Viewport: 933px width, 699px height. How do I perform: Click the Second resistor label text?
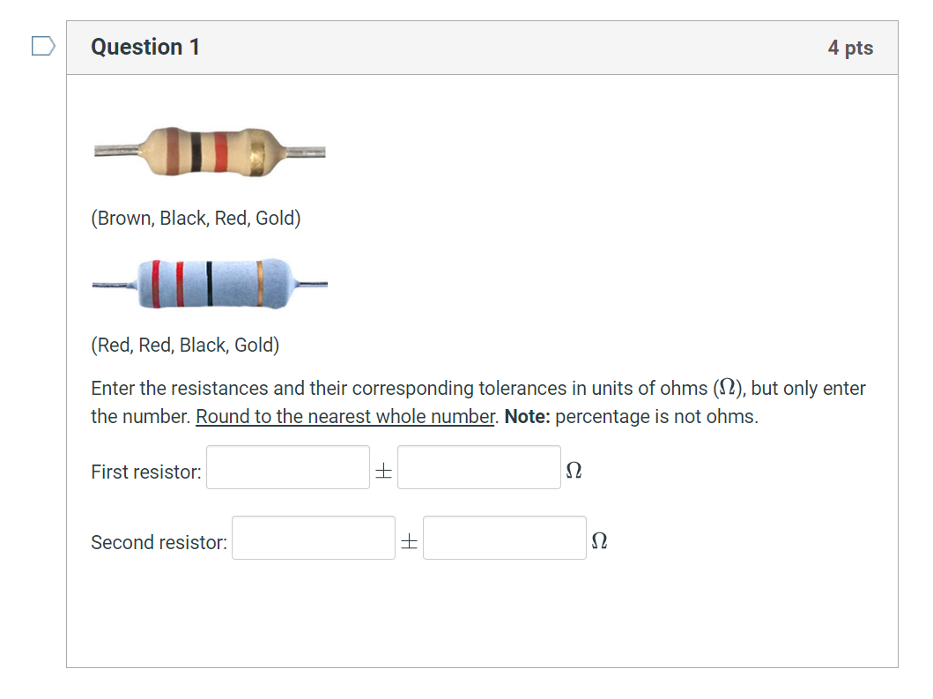[159, 540]
